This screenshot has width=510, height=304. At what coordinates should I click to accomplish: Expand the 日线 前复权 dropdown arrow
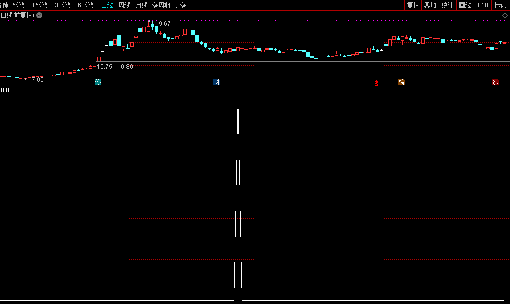point(39,16)
